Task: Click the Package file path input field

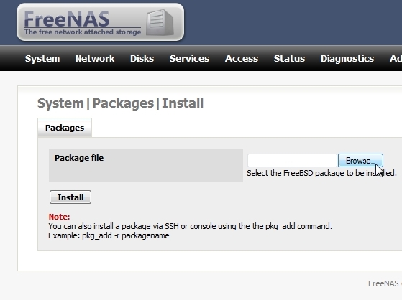Action: coord(292,161)
